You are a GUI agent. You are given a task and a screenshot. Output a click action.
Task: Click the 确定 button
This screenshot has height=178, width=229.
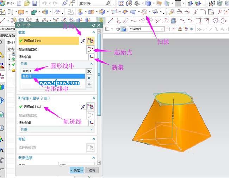(76, 170)
